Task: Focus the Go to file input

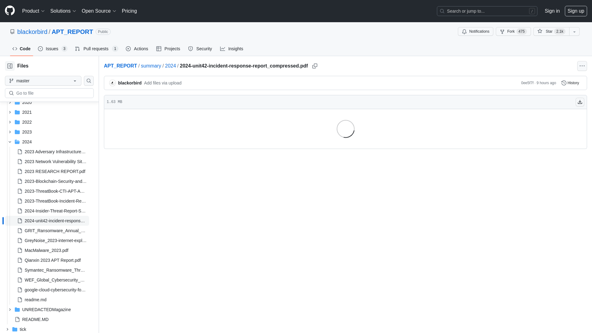Action: [x=49, y=93]
